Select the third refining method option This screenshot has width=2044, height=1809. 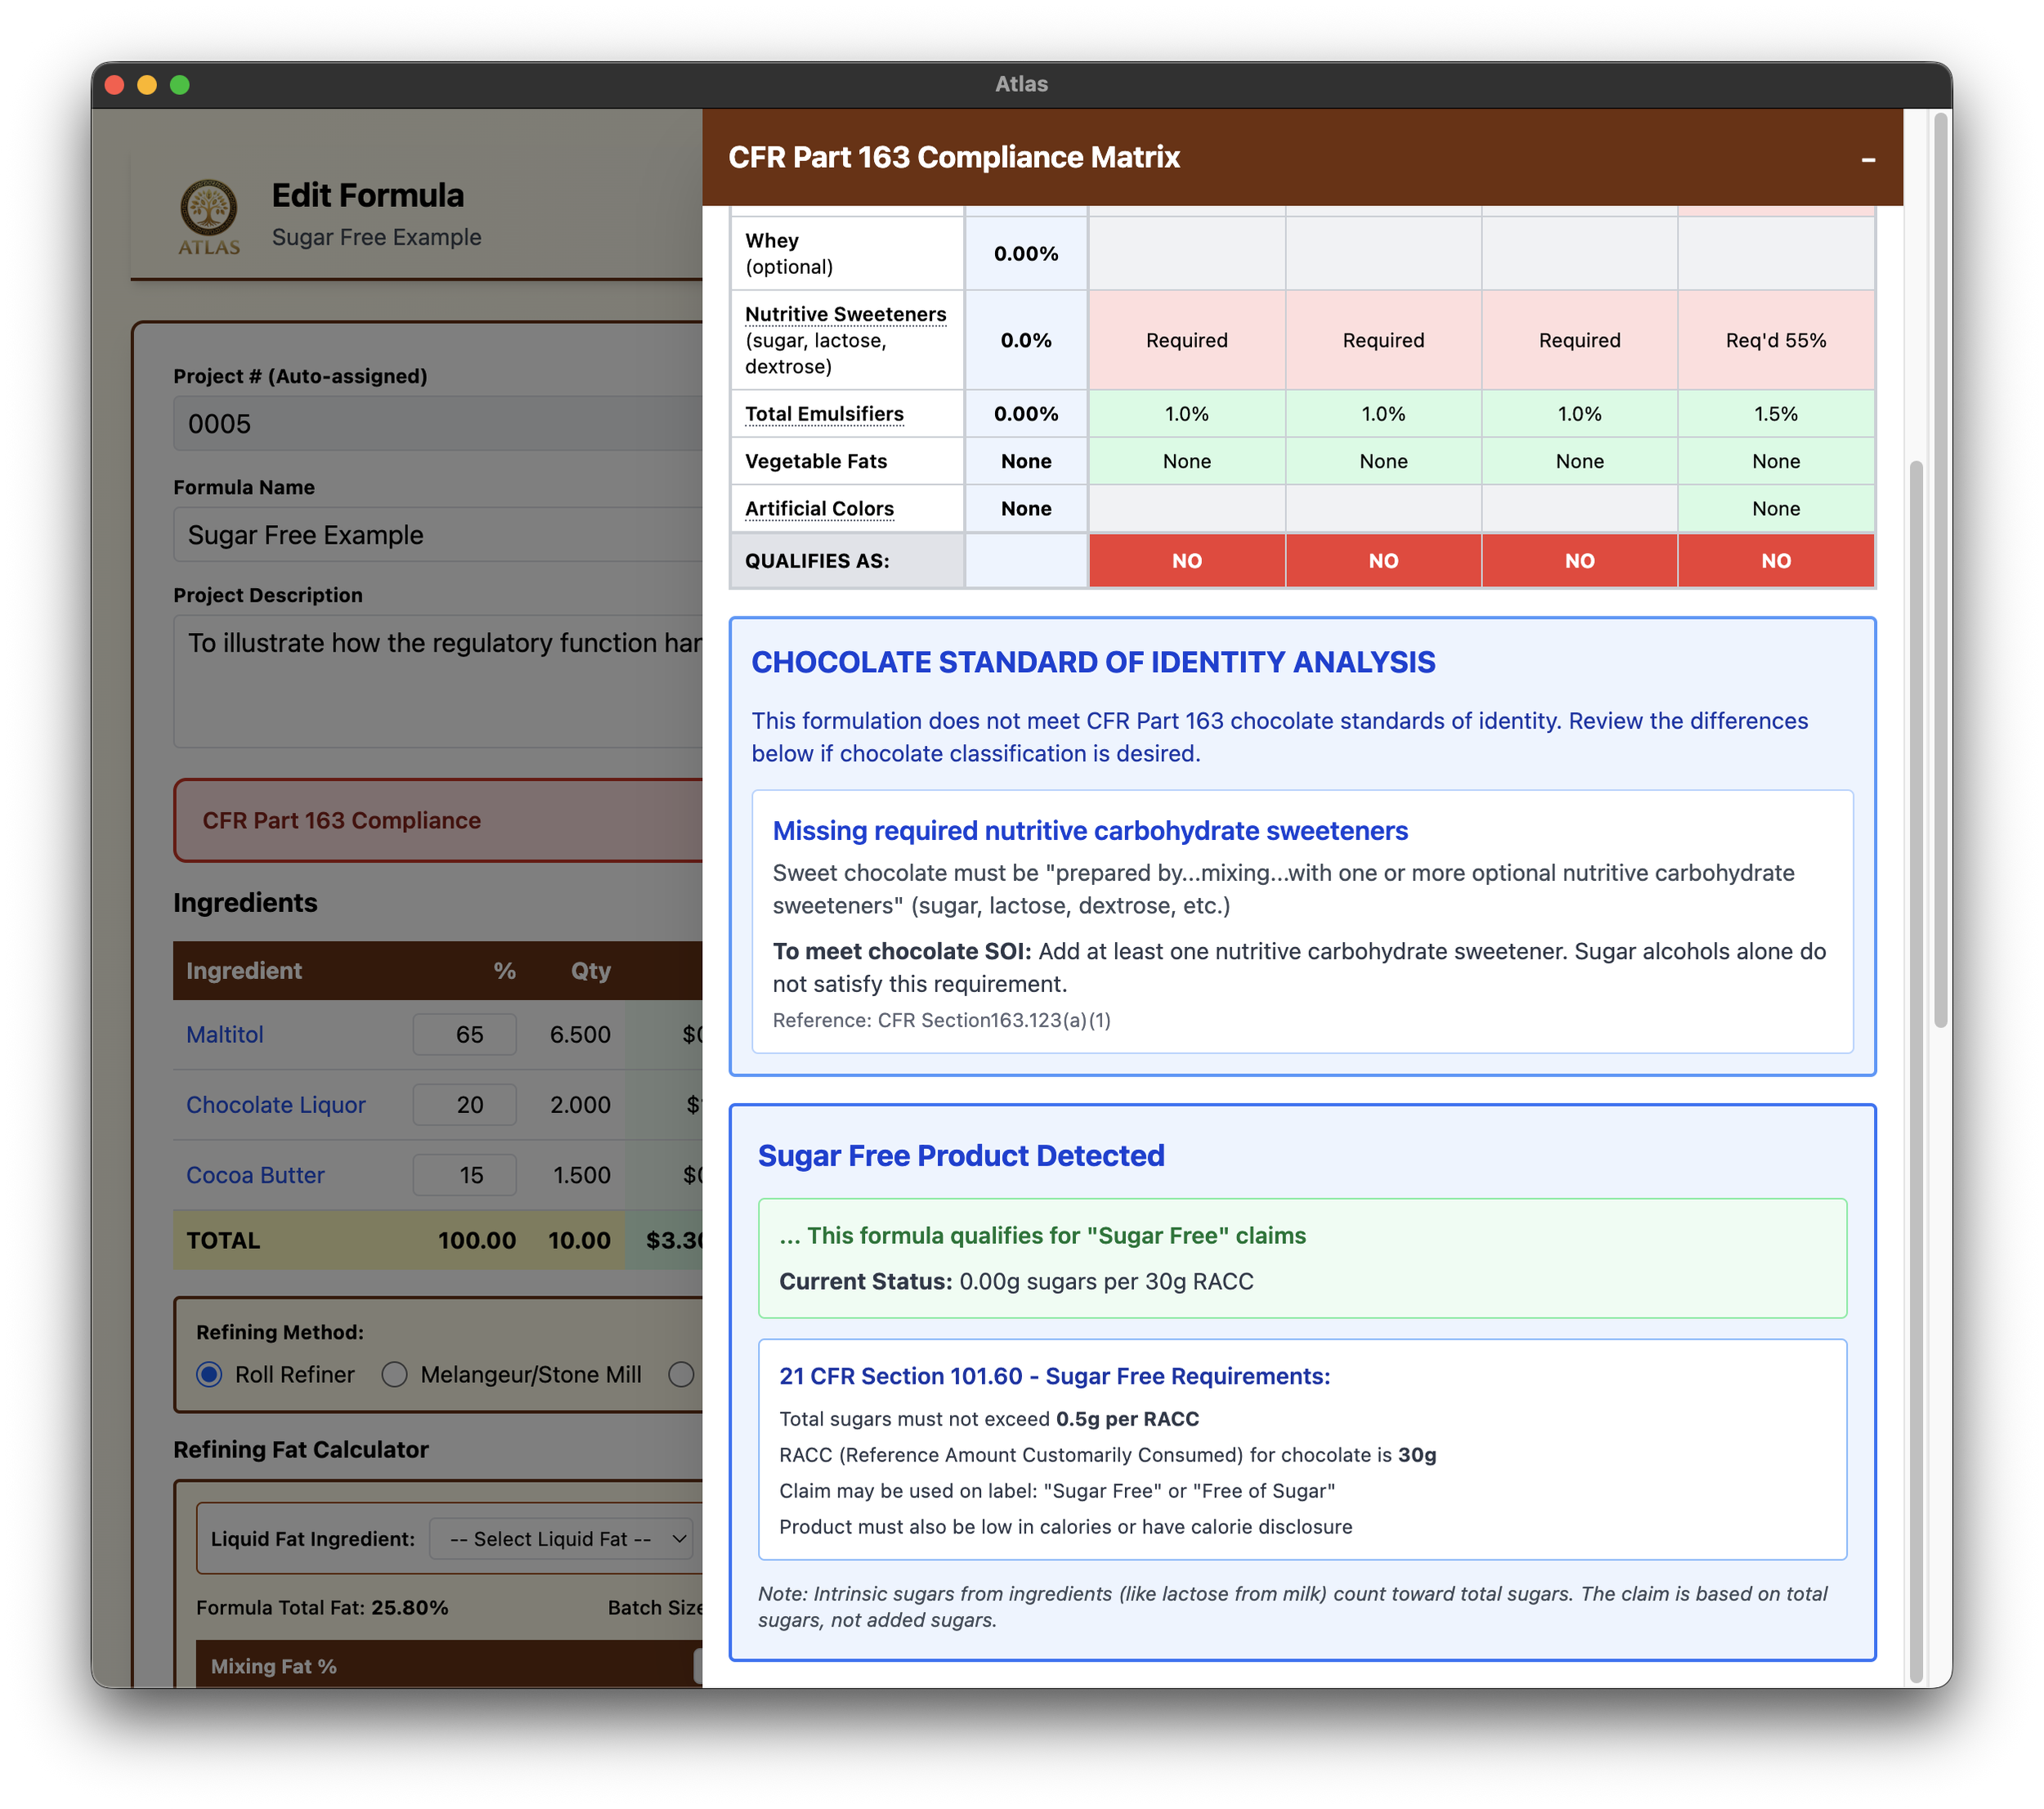point(681,1375)
